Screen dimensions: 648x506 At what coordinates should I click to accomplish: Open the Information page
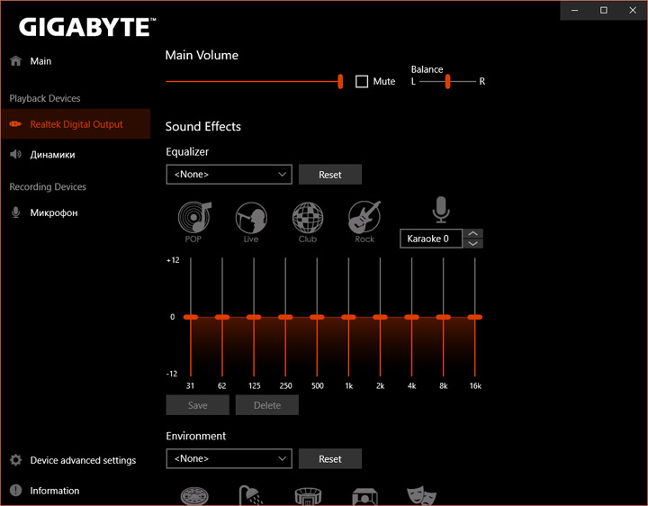click(76, 491)
